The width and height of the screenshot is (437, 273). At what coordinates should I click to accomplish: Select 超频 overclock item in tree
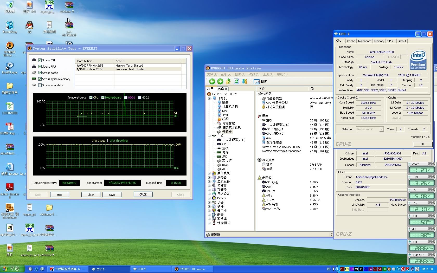pos(225,119)
